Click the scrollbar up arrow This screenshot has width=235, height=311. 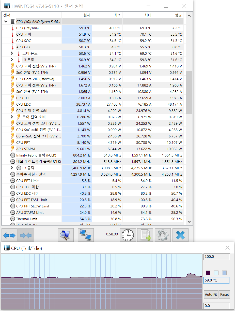coord(189,16)
